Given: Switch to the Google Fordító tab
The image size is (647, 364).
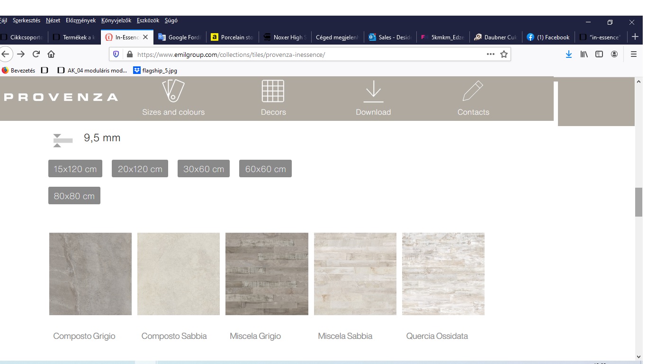Looking at the screenshot, I should (x=180, y=37).
